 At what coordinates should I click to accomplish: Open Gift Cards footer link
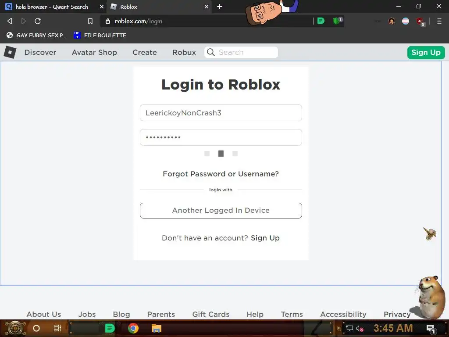211,314
